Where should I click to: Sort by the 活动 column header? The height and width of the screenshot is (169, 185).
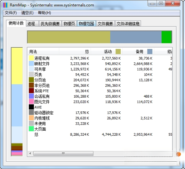[x=107, y=52]
